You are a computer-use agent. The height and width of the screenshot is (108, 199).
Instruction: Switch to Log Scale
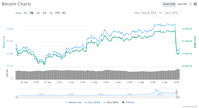click(x=182, y=4)
